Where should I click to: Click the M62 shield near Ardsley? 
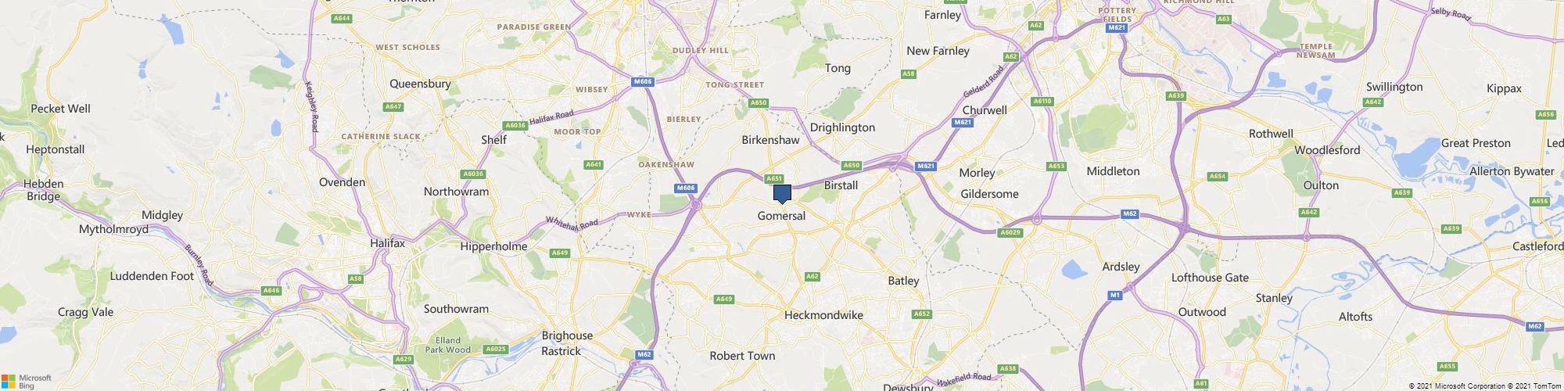click(1129, 213)
